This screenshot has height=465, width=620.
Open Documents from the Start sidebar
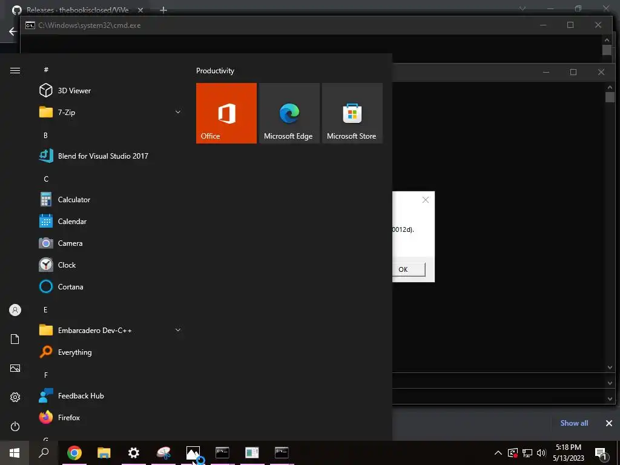point(15,339)
